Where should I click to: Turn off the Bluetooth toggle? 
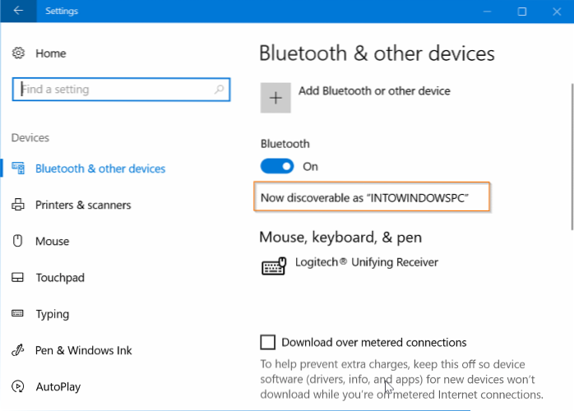click(277, 166)
